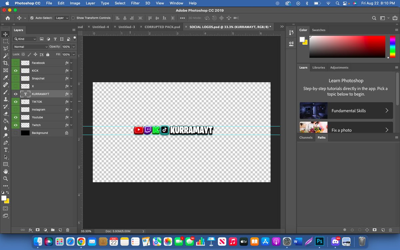This screenshot has width=400, height=250.
Task: Click the Delete layer trash icon
Action: click(x=68, y=230)
